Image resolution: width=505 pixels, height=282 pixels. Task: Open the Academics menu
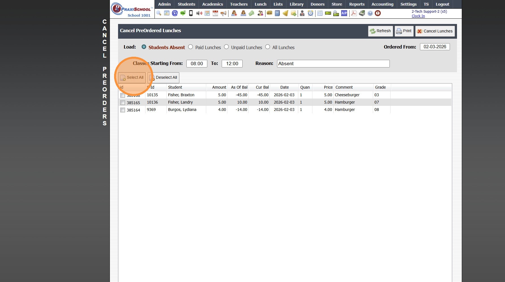213,4
